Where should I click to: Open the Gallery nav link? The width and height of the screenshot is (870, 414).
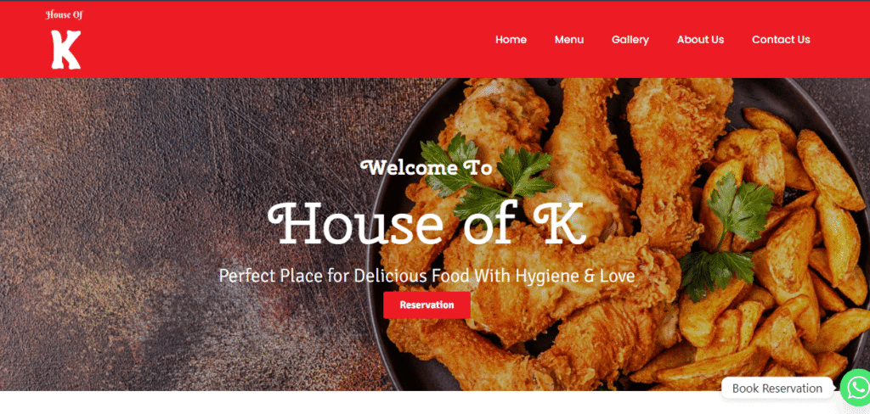click(630, 40)
